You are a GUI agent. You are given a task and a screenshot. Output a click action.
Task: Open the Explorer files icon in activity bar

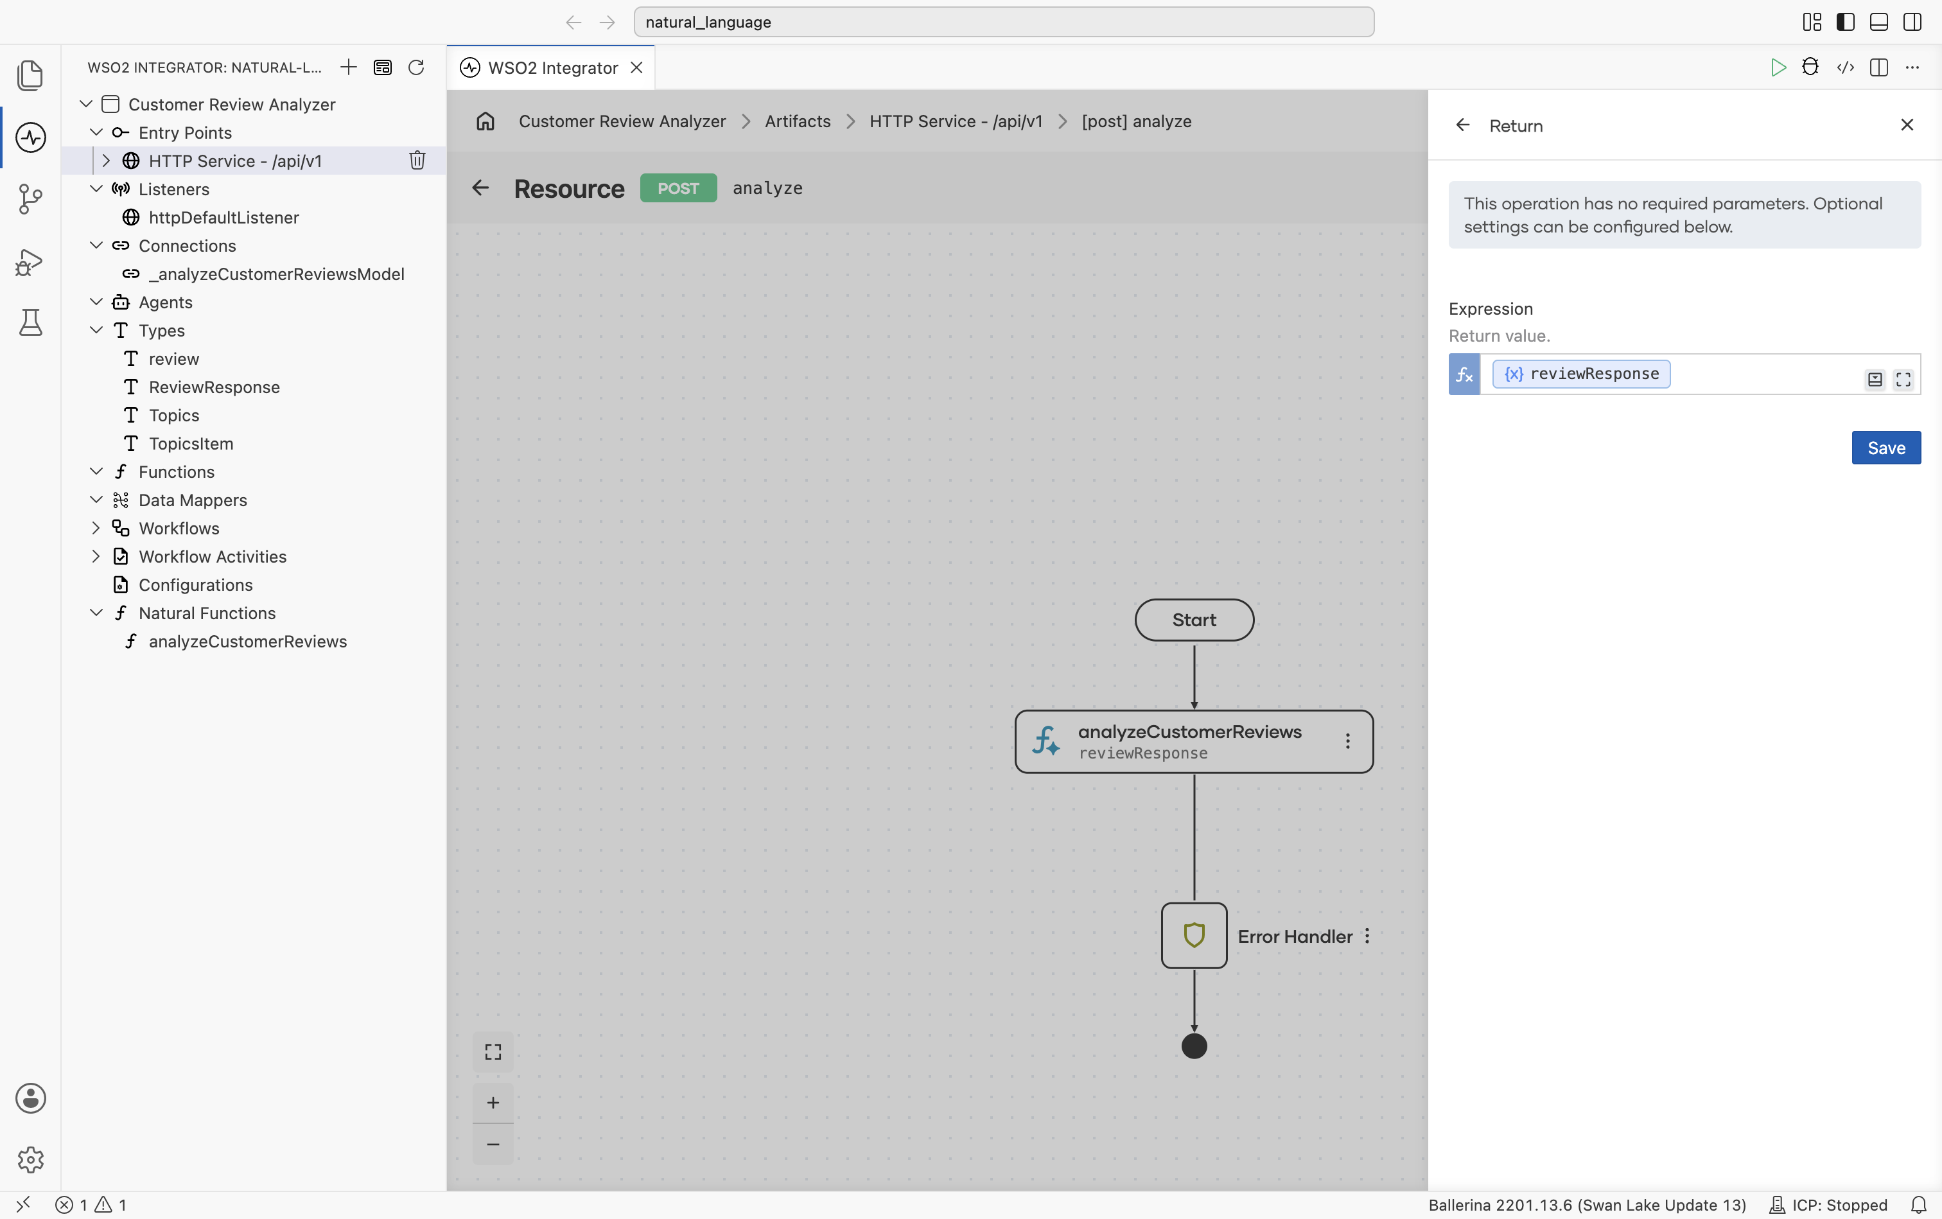tap(31, 75)
